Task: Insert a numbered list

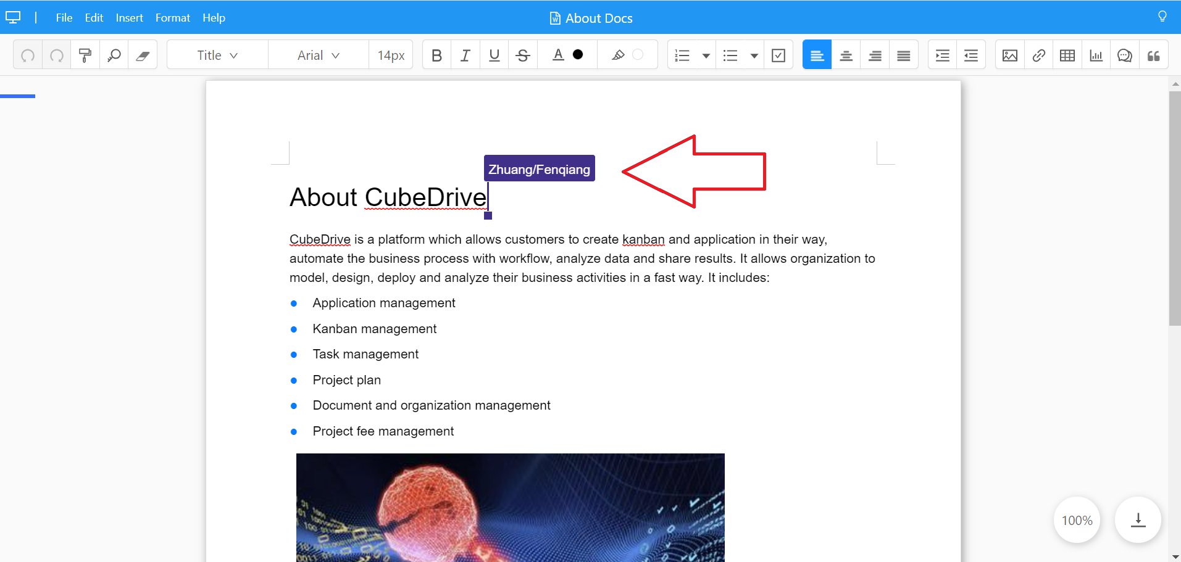Action: point(683,56)
